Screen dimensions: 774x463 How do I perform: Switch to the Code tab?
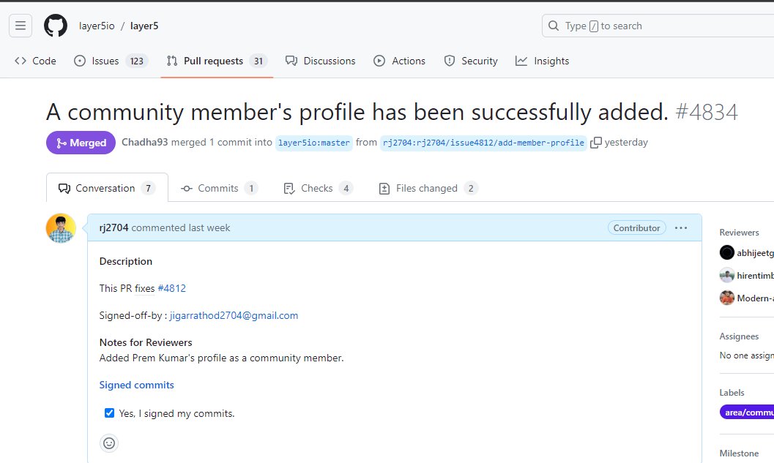click(36, 61)
